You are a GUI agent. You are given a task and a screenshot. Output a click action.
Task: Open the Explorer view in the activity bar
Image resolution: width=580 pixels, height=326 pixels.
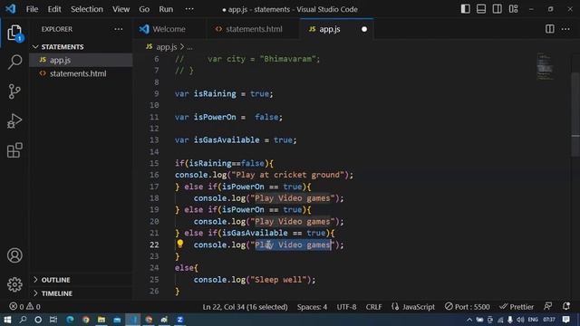(x=14, y=34)
